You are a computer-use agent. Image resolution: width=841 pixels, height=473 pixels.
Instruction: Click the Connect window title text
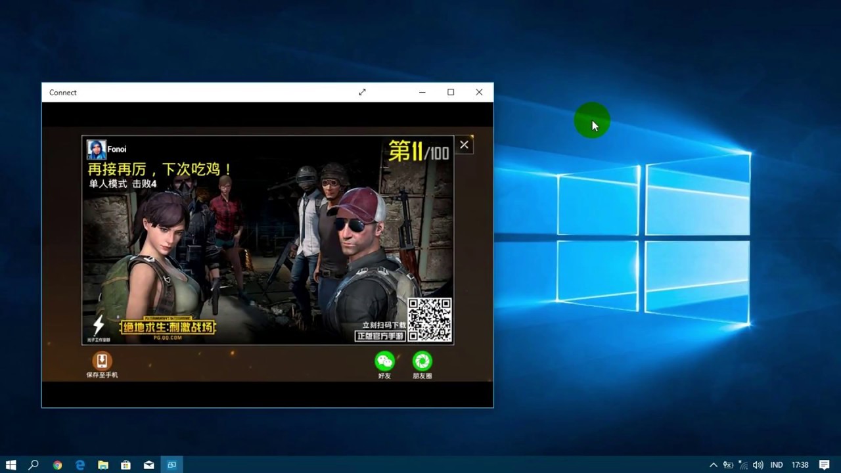coord(63,93)
